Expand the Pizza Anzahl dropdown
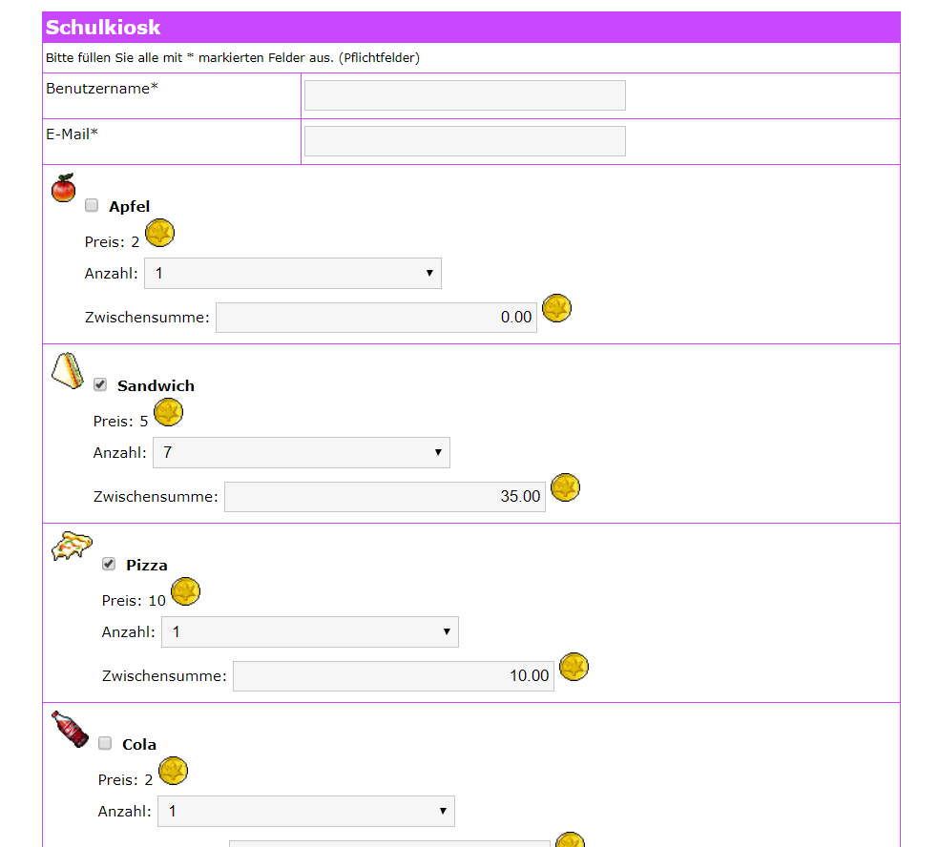939x847 pixels. 310,631
